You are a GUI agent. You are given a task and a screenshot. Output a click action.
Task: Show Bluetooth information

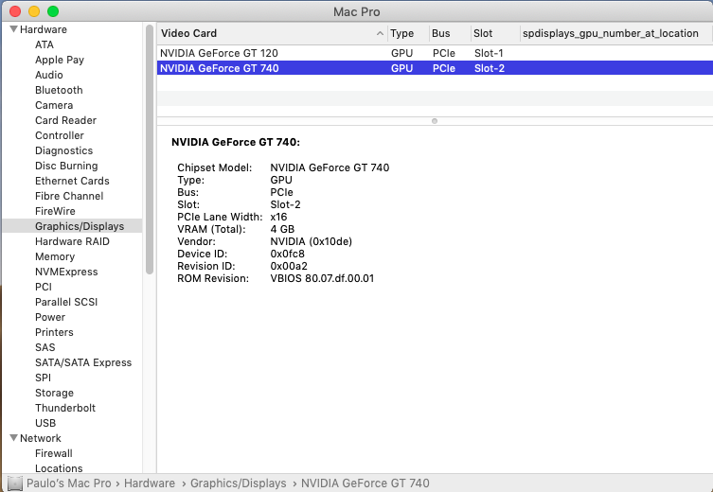pyautogui.click(x=59, y=90)
